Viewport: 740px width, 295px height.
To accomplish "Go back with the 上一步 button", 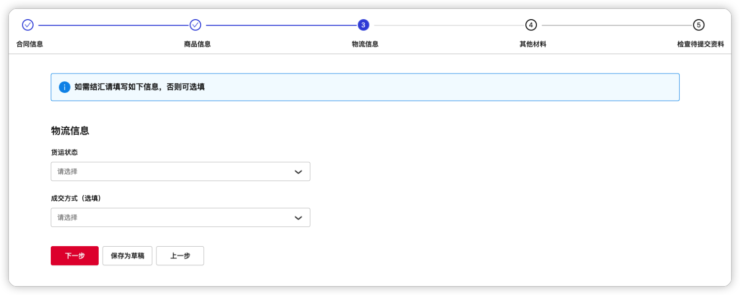I will click(x=180, y=256).
